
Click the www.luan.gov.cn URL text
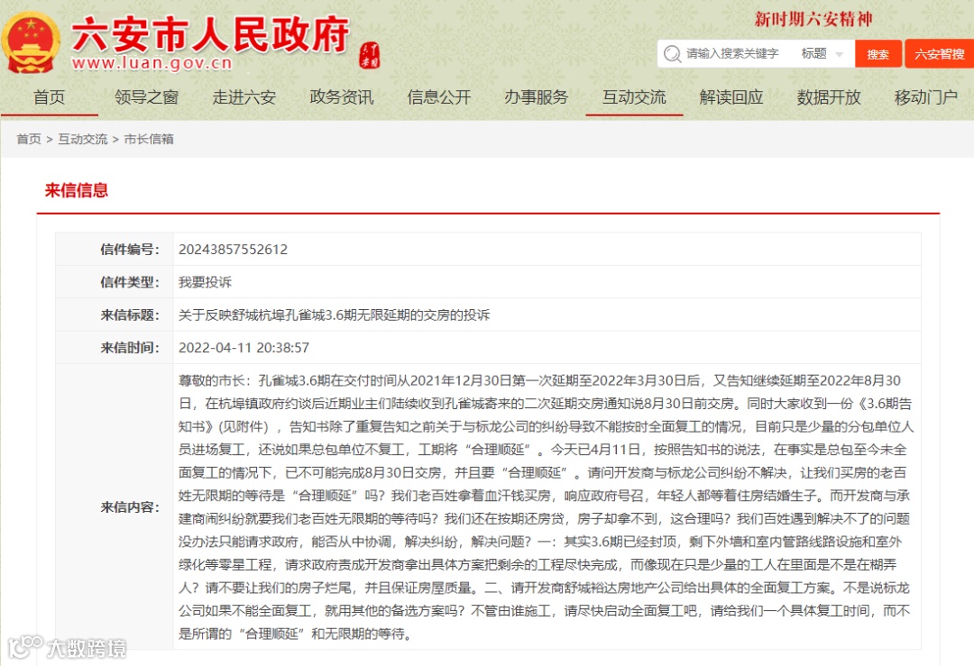tap(152, 63)
